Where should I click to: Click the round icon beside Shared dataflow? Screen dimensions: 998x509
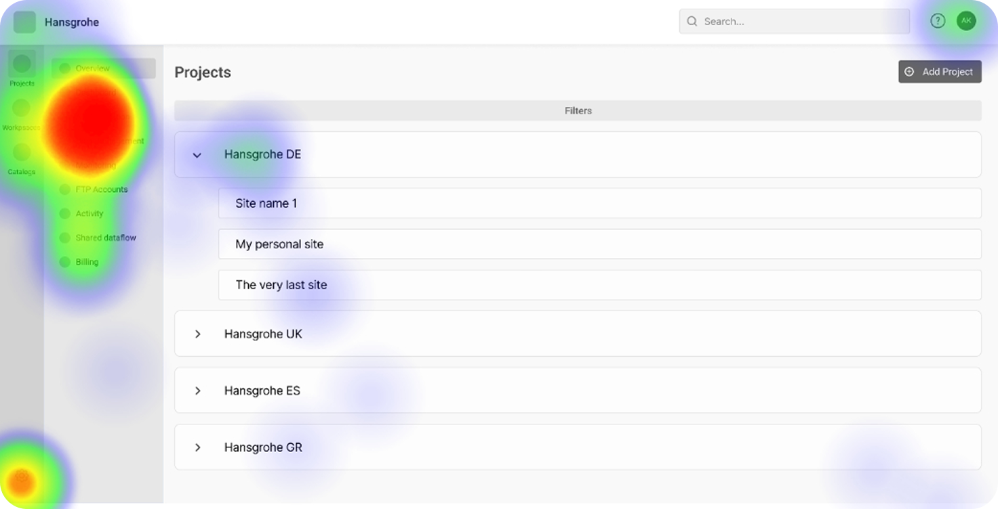pos(65,238)
